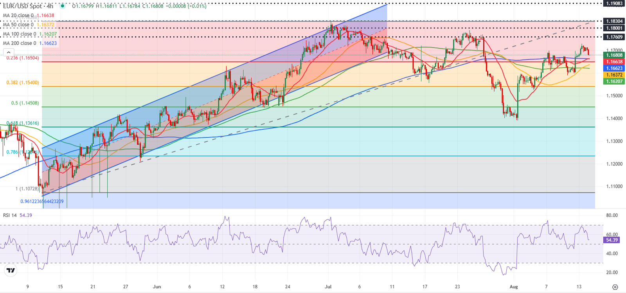
Task: Select the MA 50 close indicator label
Action: [x=18, y=25]
